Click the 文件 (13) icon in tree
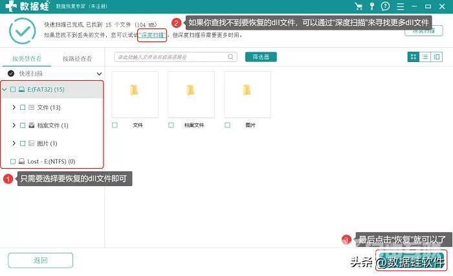Screen dimensions: 453x276 pos(32,107)
